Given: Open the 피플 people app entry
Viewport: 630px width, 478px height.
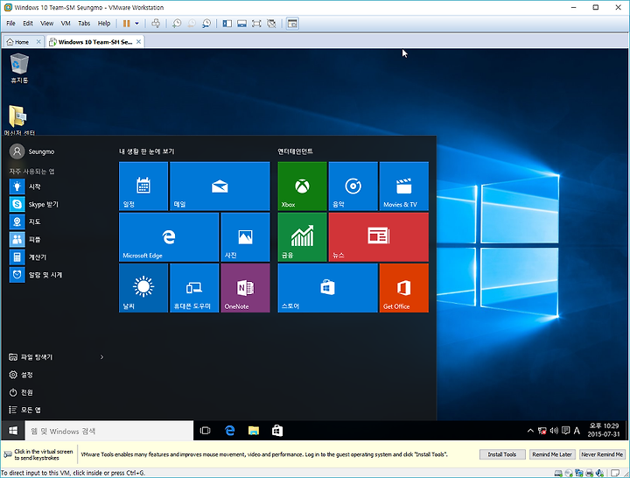Looking at the screenshot, I should point(24,240).
